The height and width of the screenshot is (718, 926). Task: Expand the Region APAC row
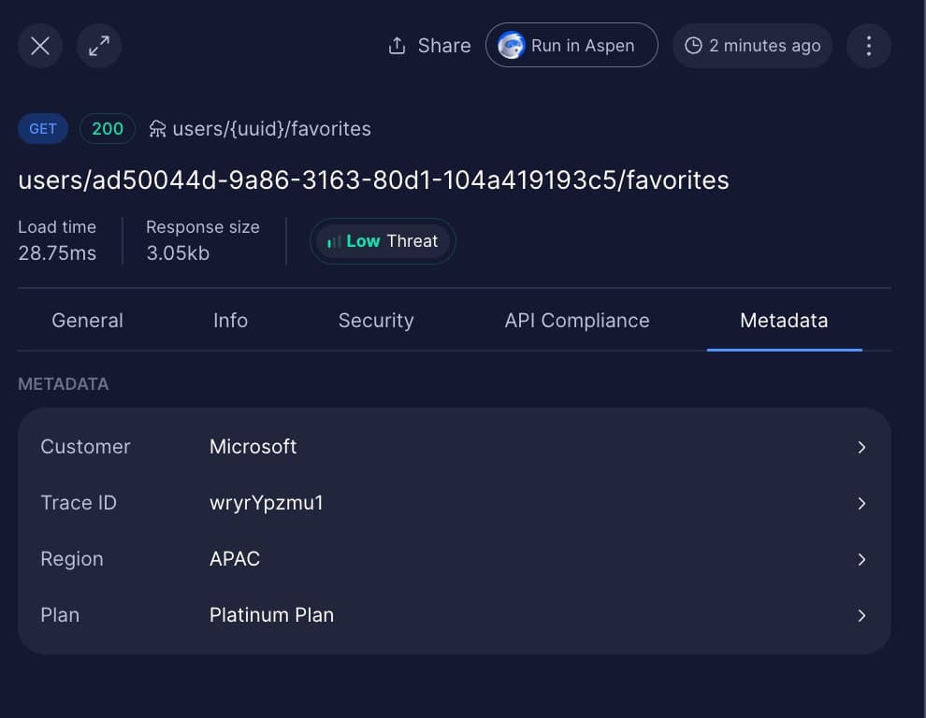(861, 559)
